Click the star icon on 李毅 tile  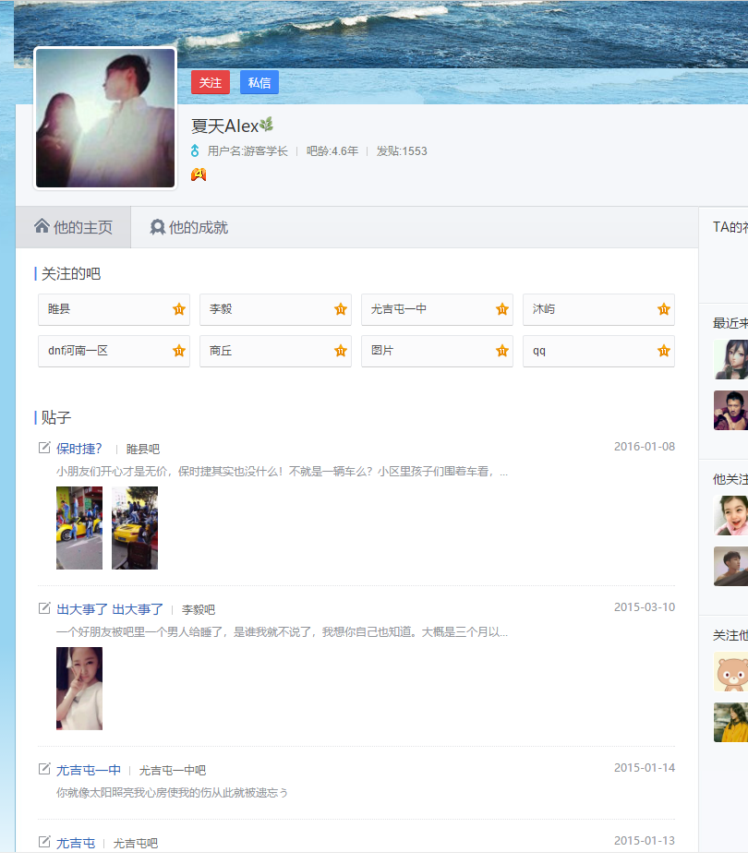coord(341,309)
